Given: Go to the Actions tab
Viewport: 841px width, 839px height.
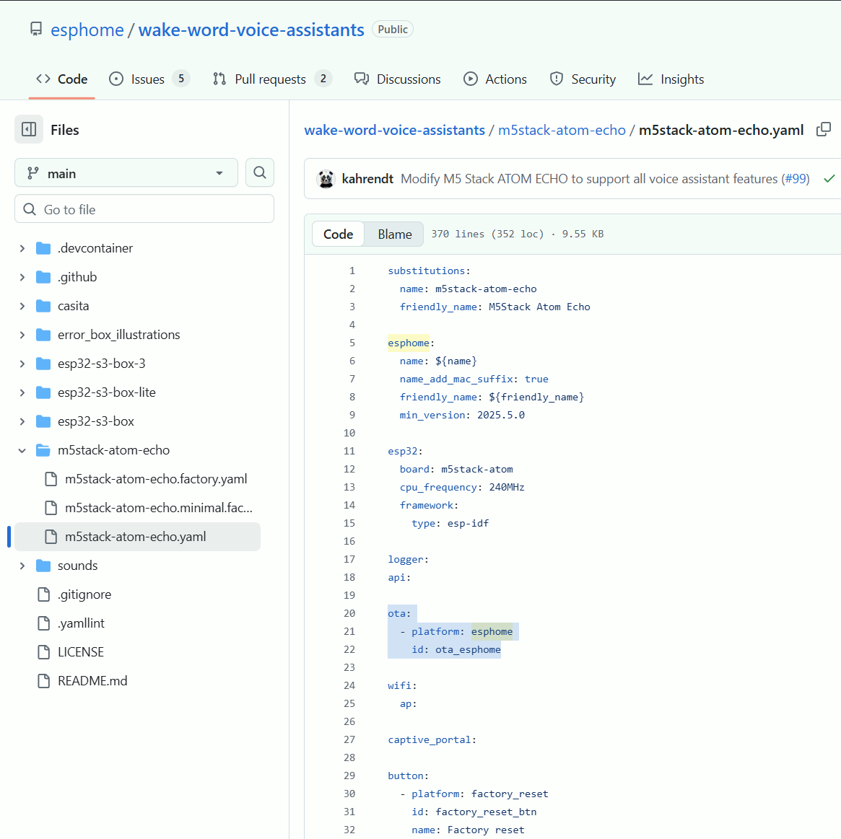Looking at the screenshot, I should pyautogui.click(x=495, y=79).
